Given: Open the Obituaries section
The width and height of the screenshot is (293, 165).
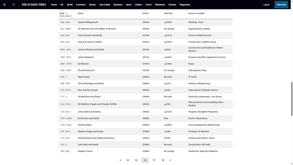Looking at the screenshot, I should tap(160, 4).
